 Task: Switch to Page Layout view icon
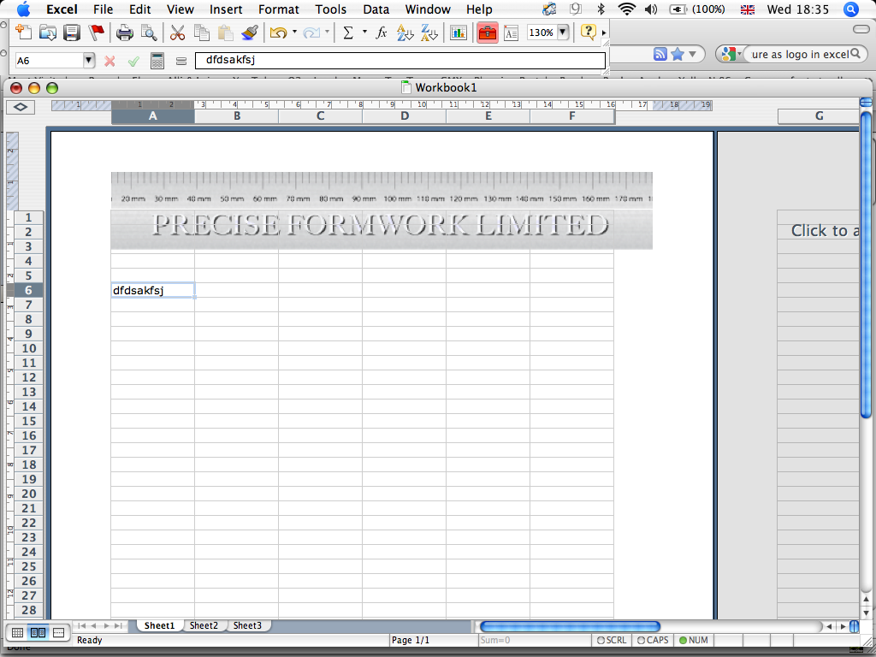coord(38,632)
